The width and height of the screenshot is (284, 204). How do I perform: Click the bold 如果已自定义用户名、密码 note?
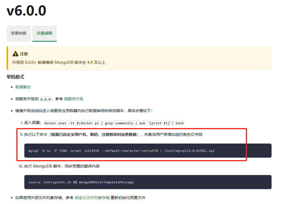click(x=94, y=134)
